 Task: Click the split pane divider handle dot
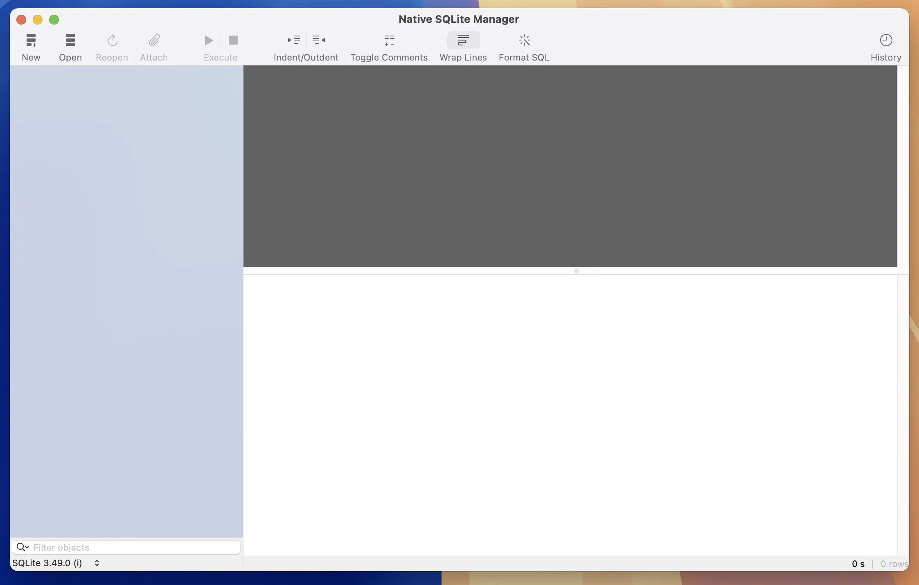click(576, 271)
